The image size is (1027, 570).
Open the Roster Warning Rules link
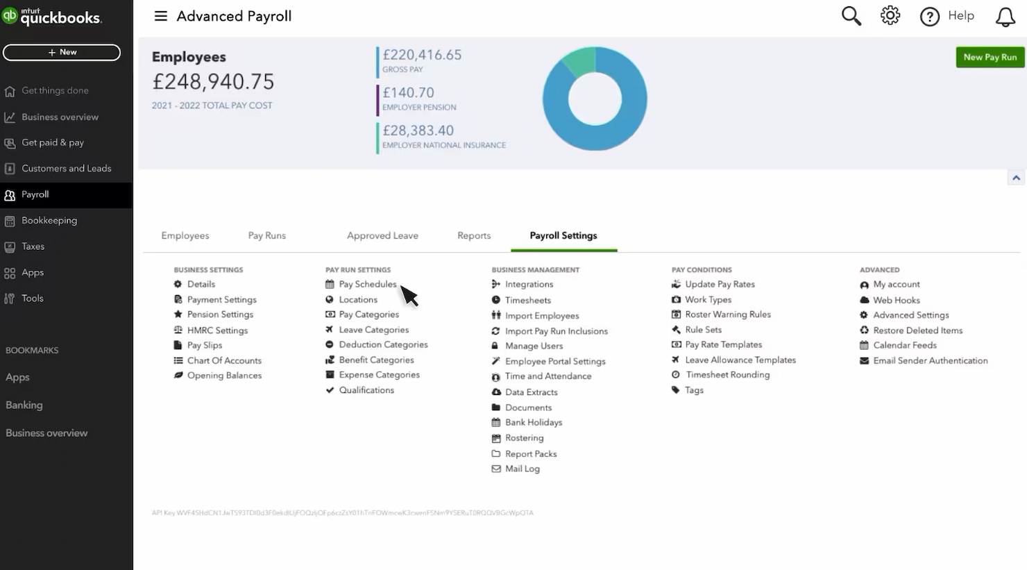[x=728, y=315]
